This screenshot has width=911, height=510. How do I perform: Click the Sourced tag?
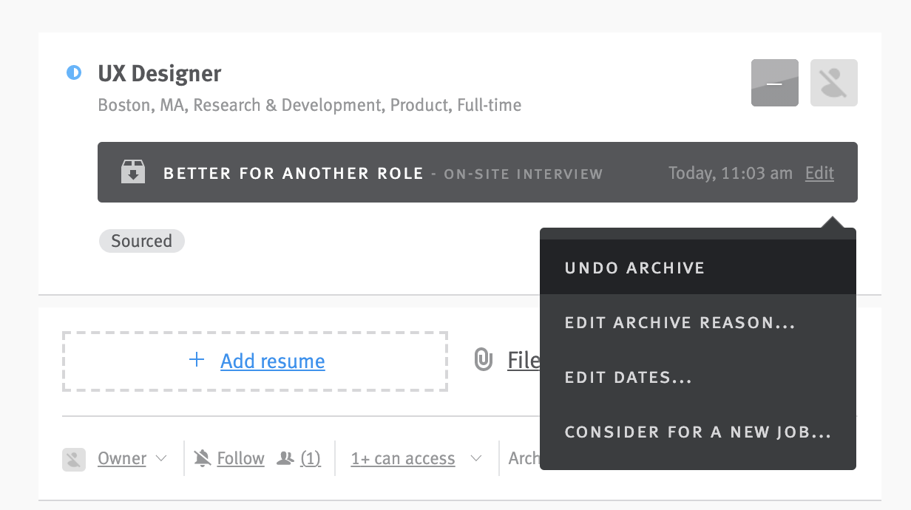click(x=142, y=241)
